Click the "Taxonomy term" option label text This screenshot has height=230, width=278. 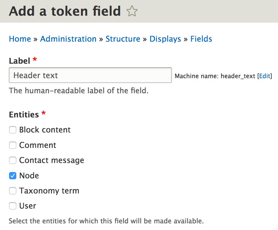[49, 191]
